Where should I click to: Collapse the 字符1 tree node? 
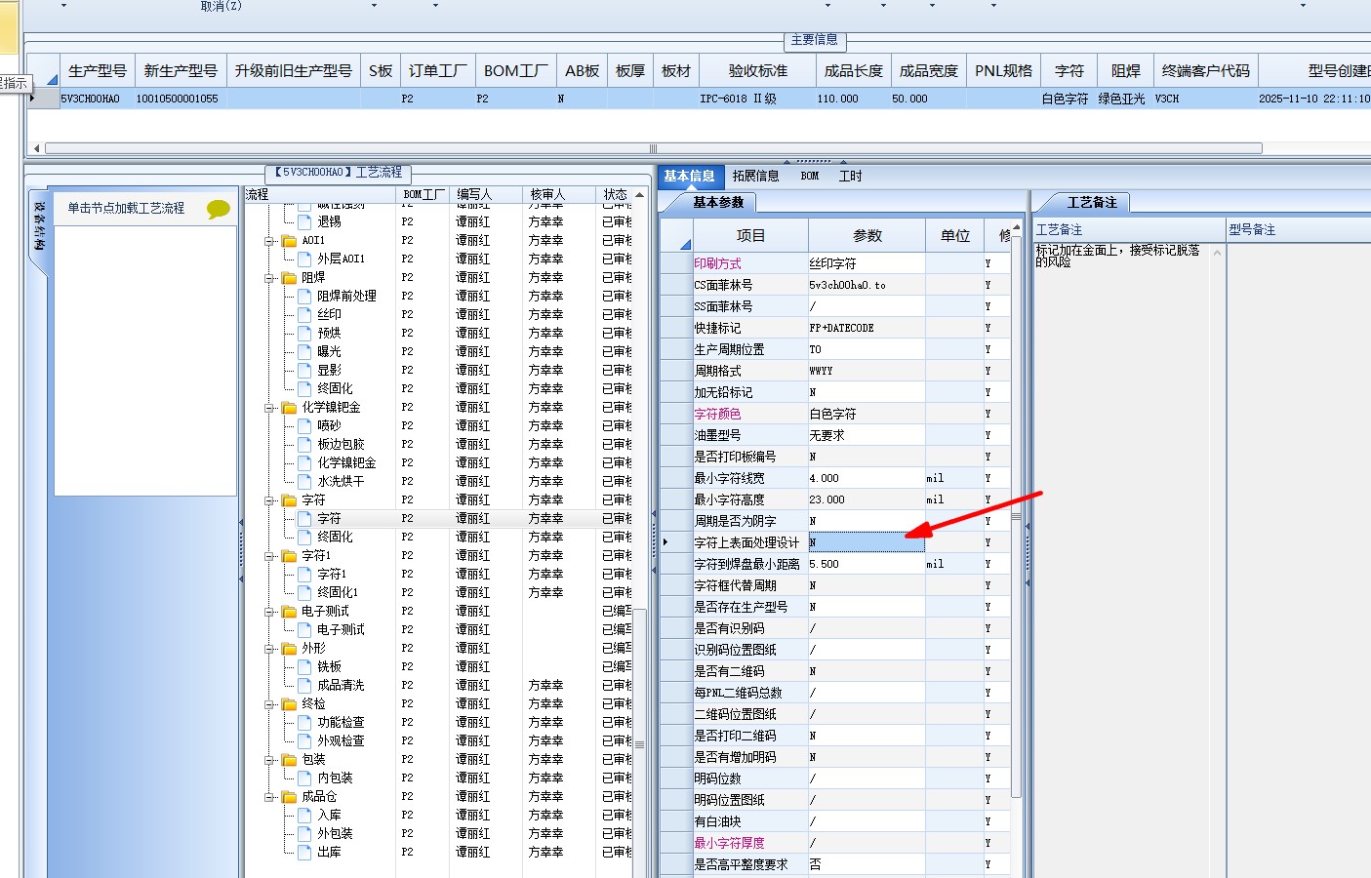tap(269, 555)
